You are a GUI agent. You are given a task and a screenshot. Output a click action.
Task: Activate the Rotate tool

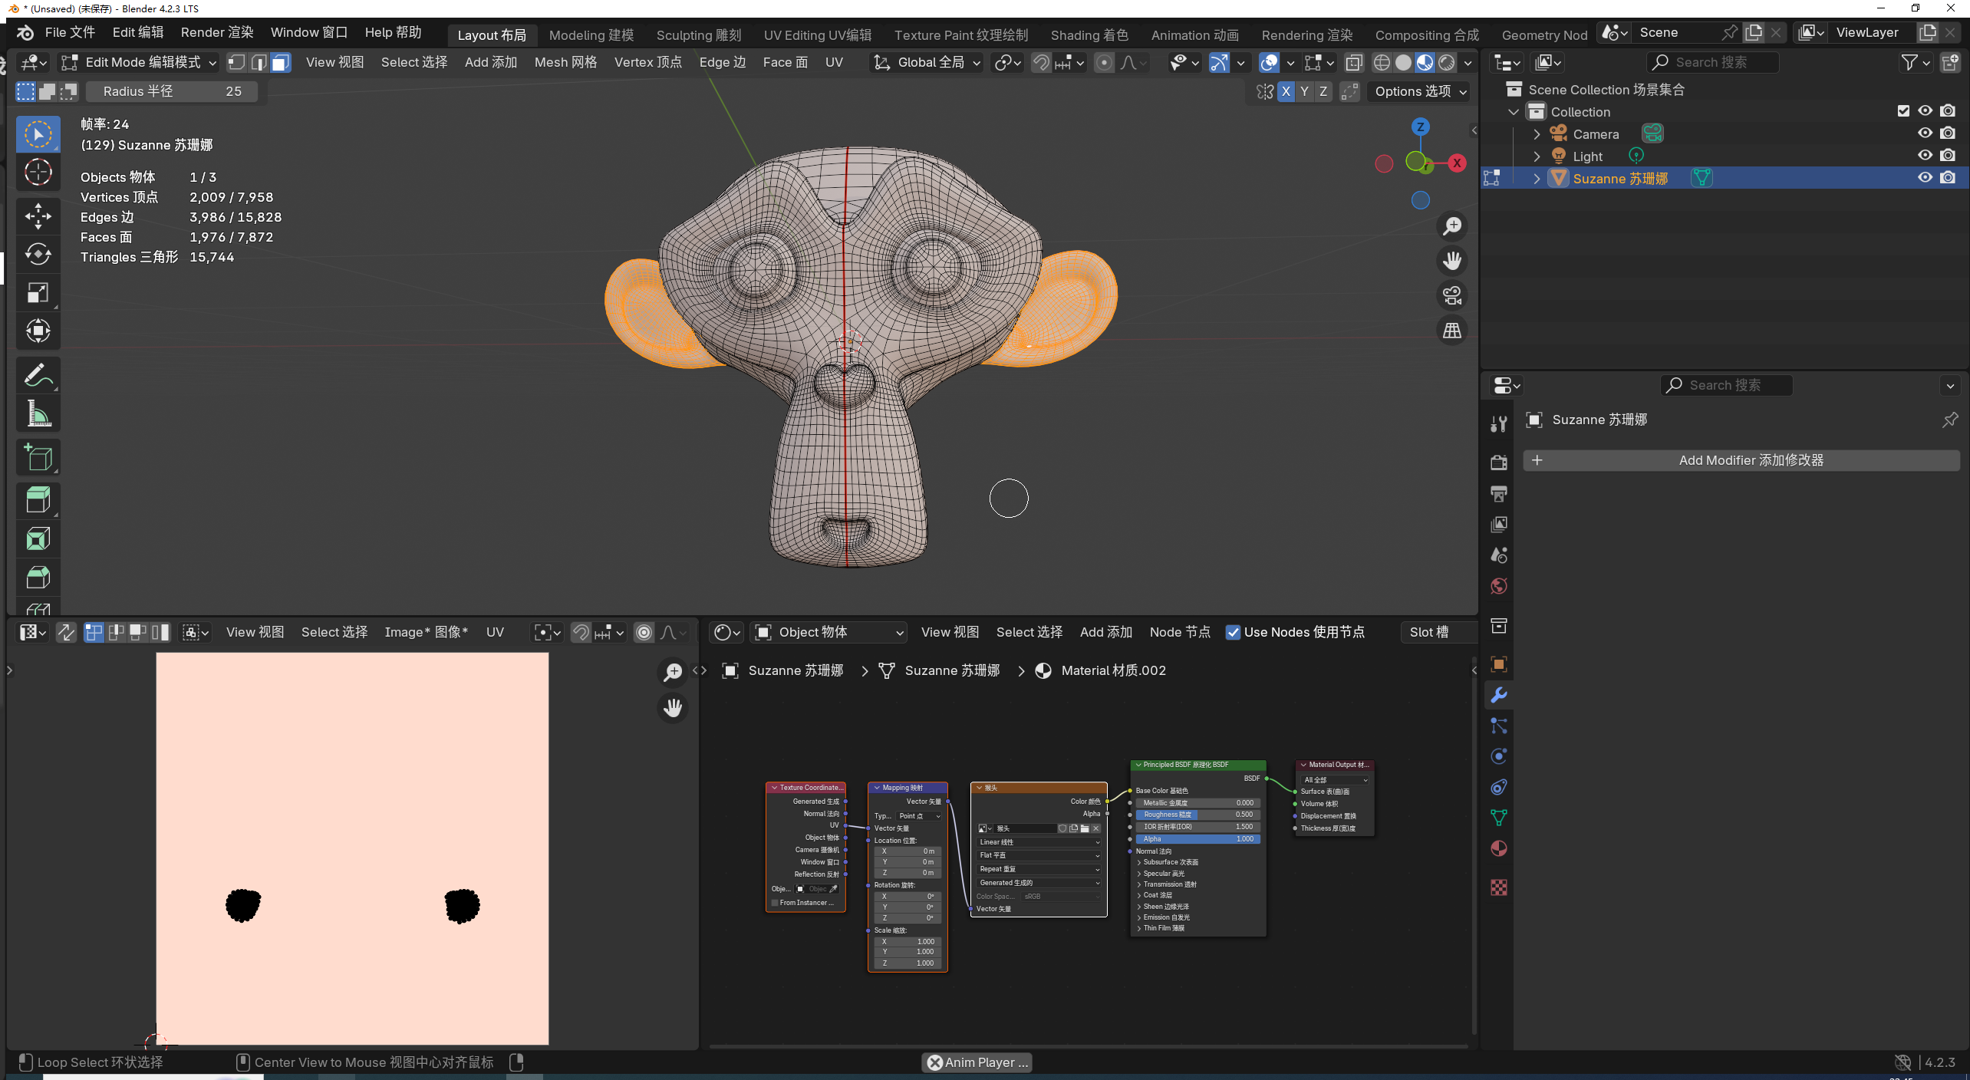pos(38,255)
